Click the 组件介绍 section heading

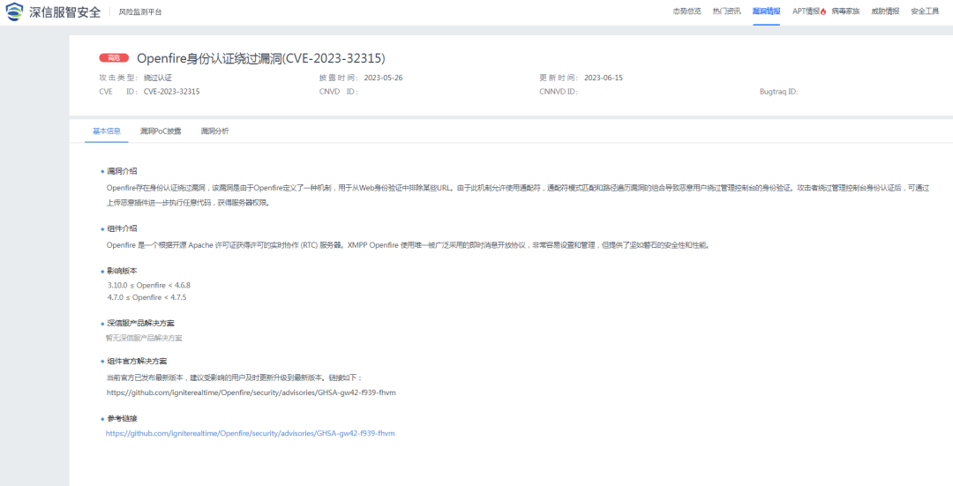tap(122, 228)
